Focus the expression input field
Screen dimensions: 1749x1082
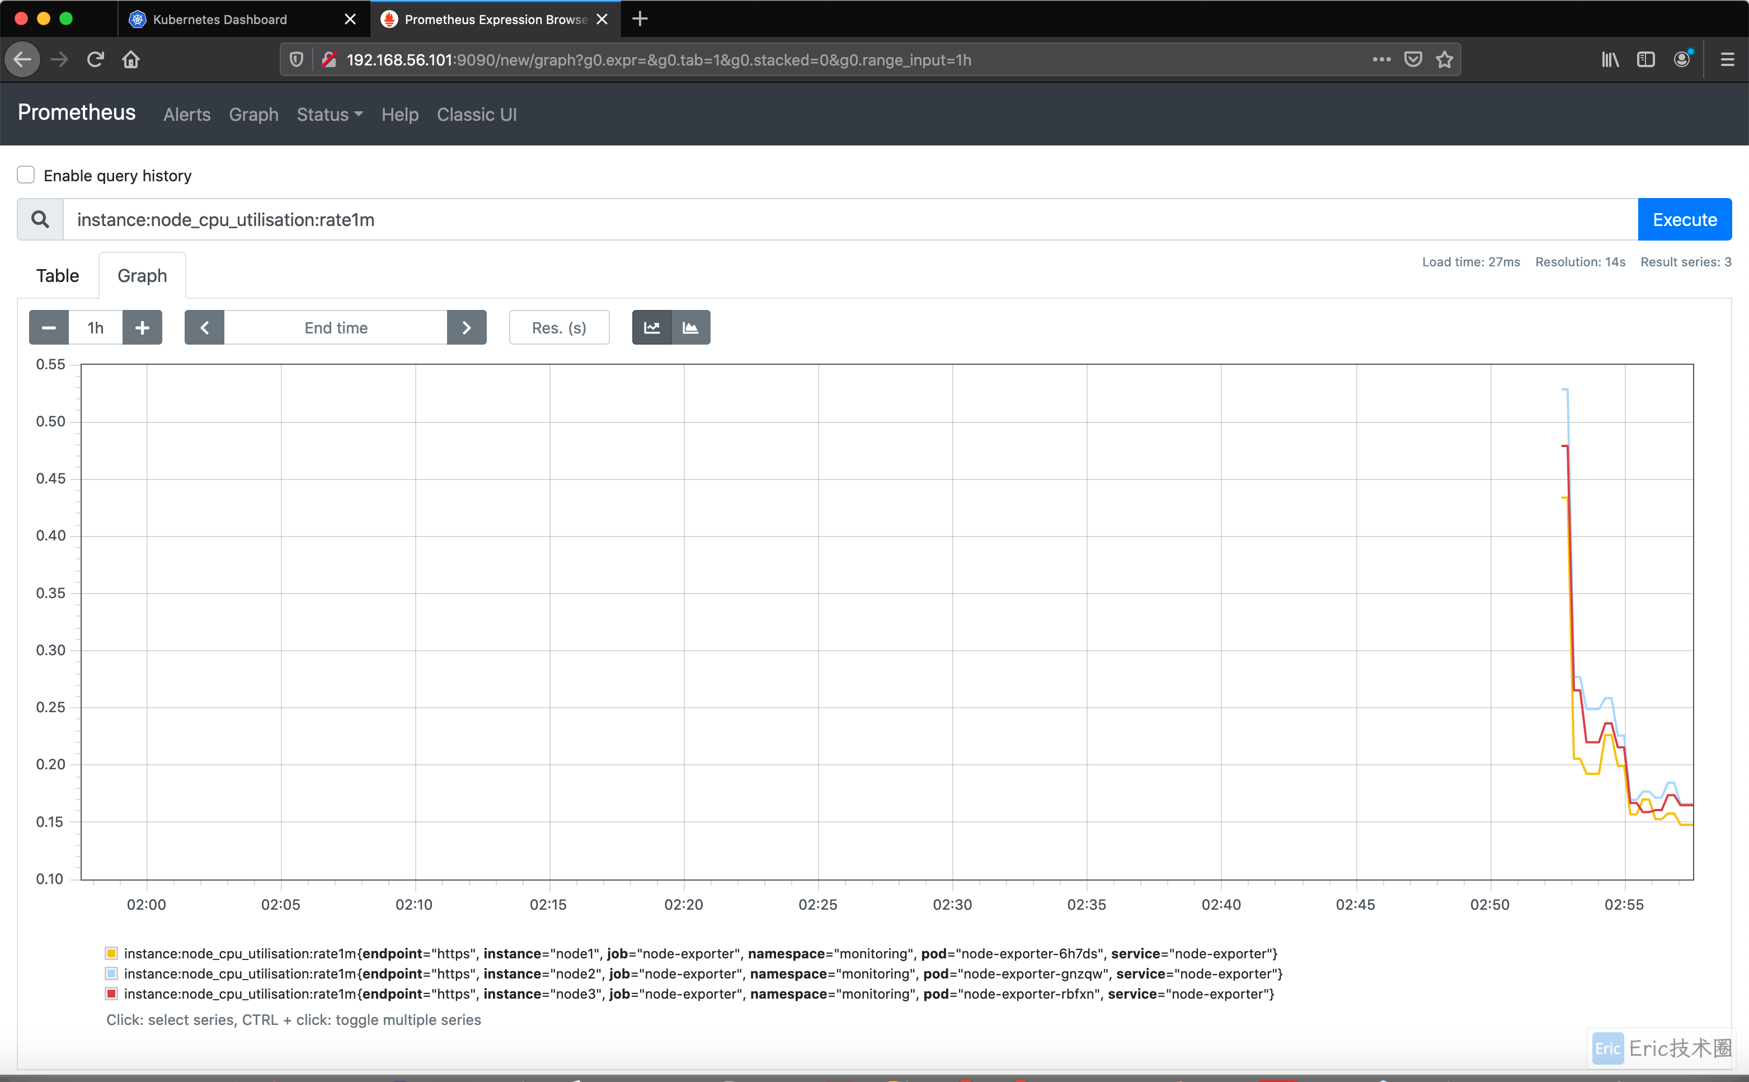coord(850,220)
